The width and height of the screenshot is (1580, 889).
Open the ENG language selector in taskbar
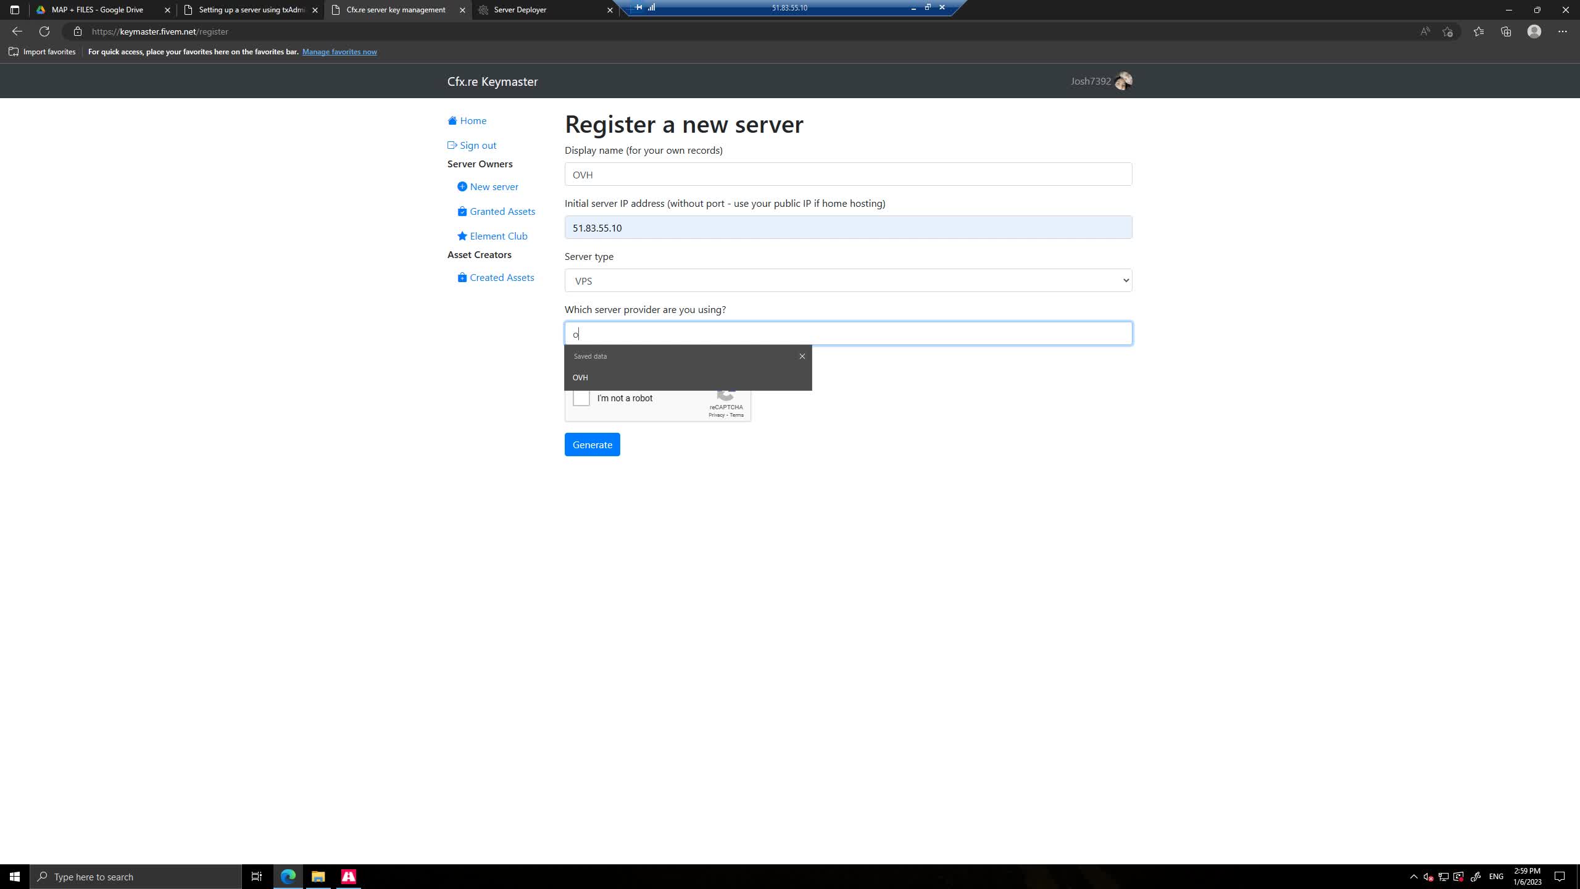1496,876
